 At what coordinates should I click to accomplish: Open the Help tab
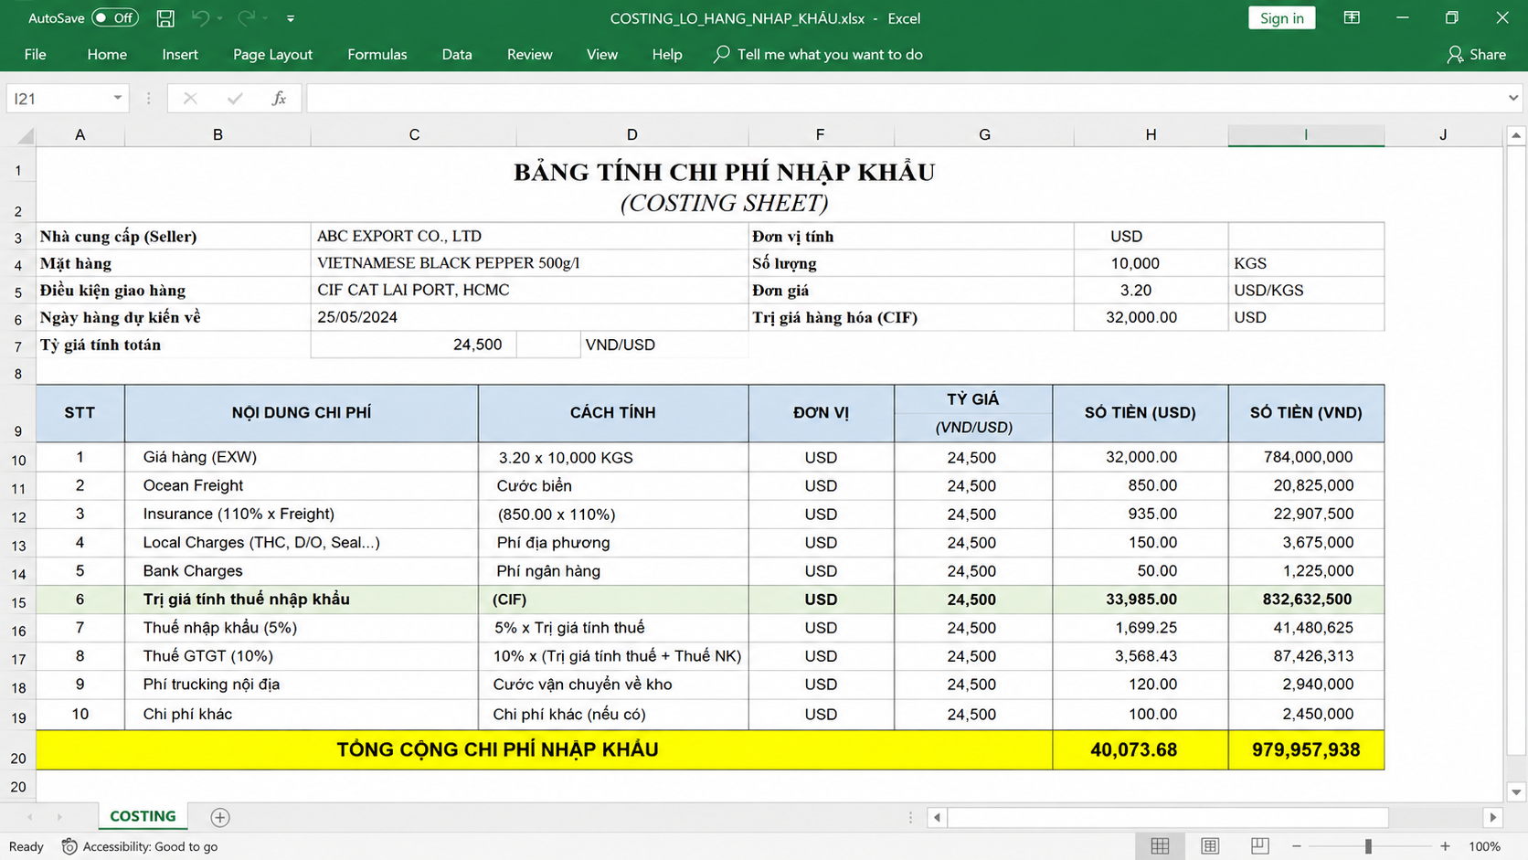[x=667, y=55]
